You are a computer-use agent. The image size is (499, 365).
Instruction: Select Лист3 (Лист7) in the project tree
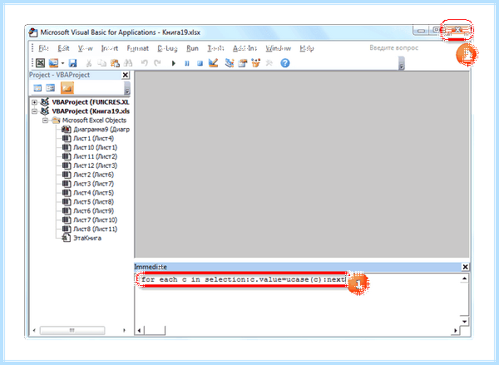[x=93, y=184]
